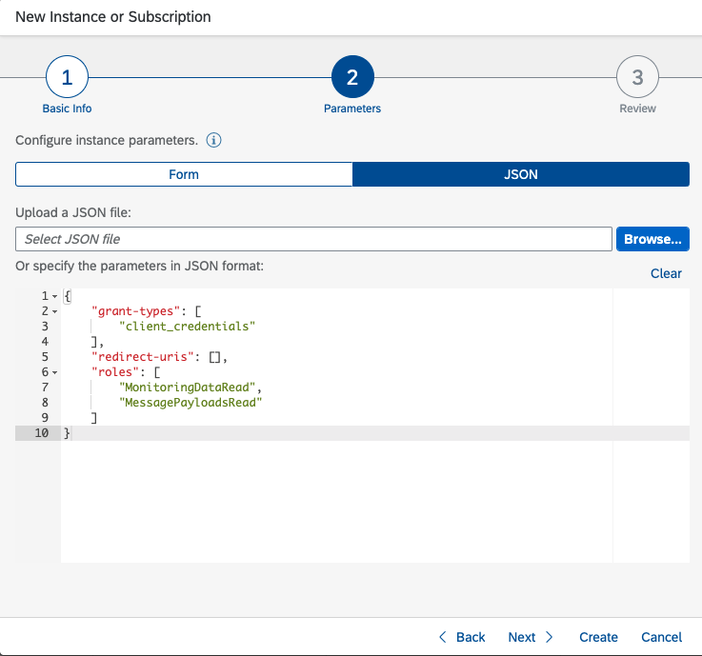This screenshot has width=702, height=656.
Task: Collapse the roles array on line 6
Action: [x=54, y=372]
